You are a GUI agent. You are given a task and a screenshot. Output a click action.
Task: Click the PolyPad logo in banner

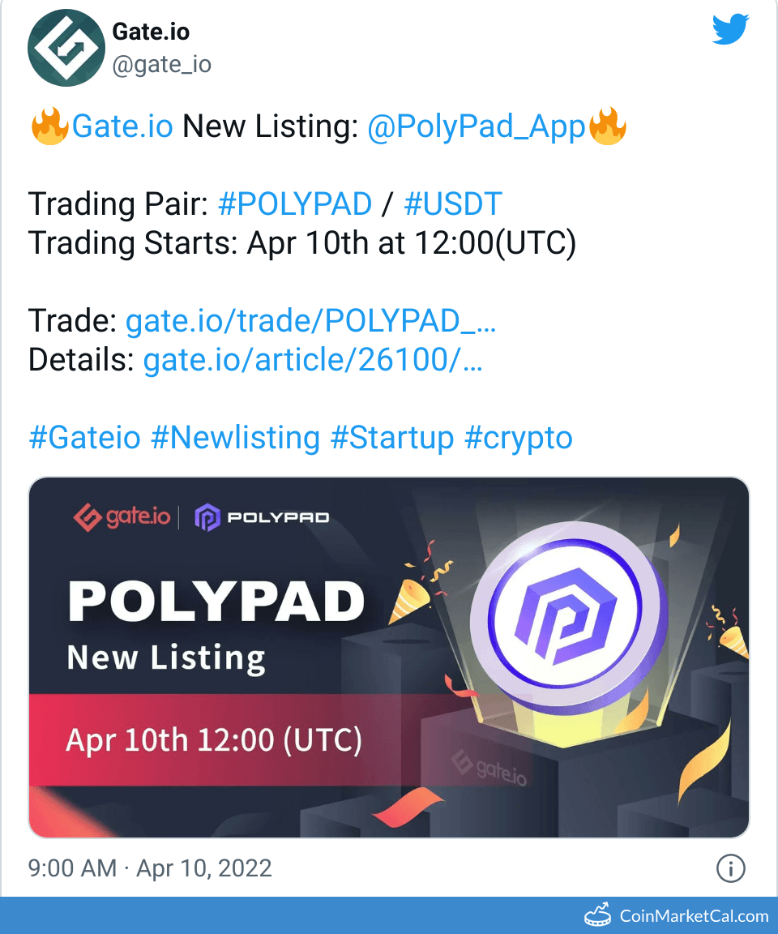click(x=262, y=517)
